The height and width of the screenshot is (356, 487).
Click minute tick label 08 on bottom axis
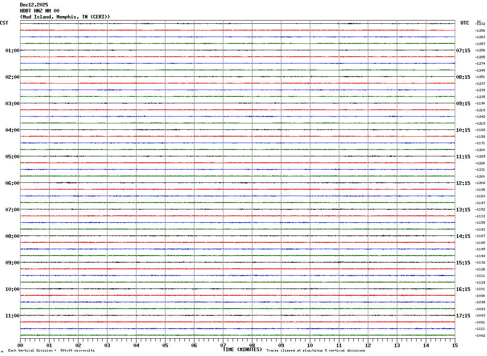252,345
